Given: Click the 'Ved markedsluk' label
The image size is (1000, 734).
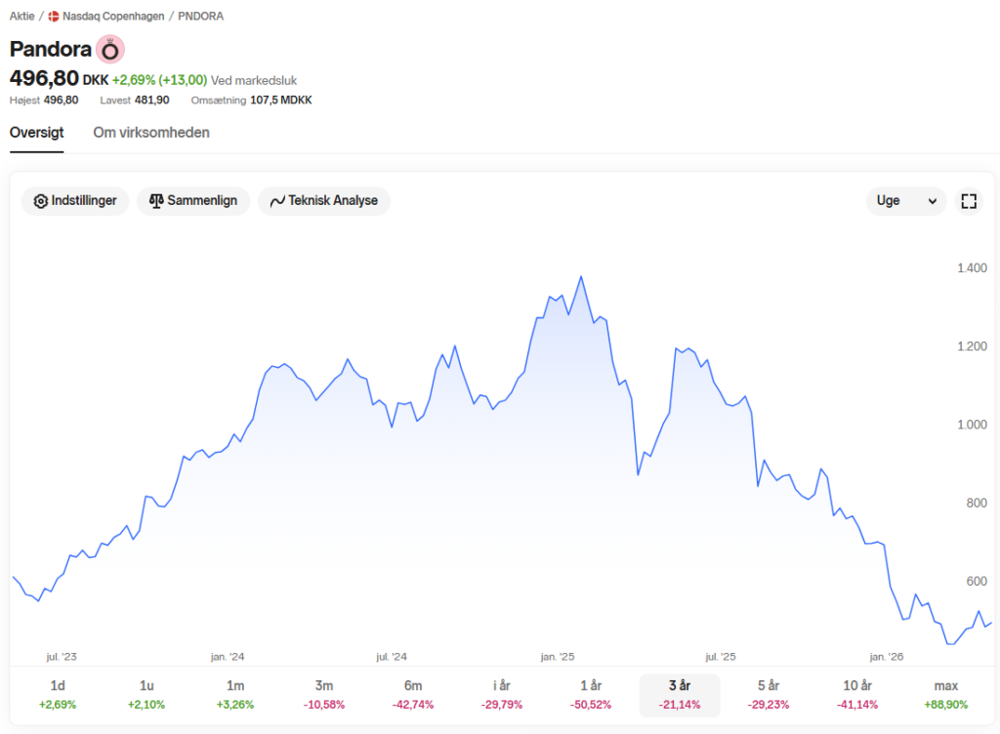Looking at the screenshot, I should coord(254,80).
